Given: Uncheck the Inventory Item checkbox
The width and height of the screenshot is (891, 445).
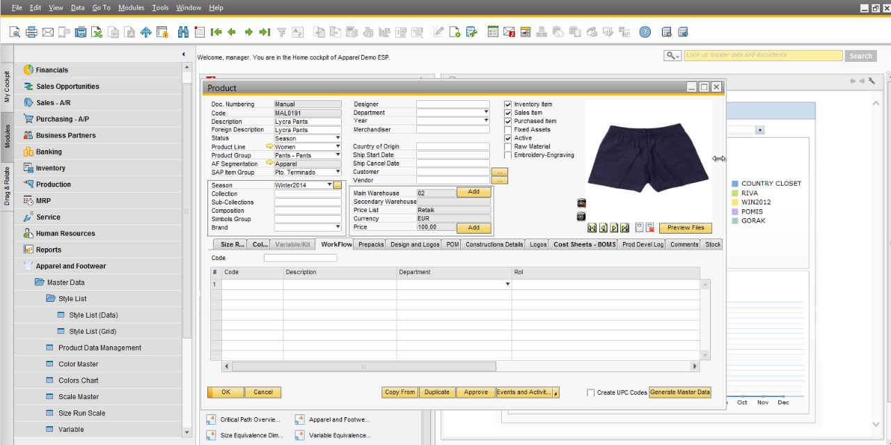Looking at the screenshot, I should (x=508, y=104).
